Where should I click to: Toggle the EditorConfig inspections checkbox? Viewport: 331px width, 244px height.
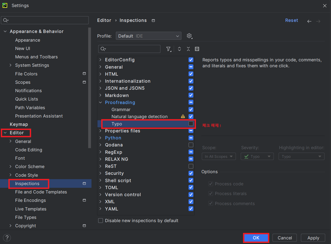pyautogui.click(x=191, y=60)
